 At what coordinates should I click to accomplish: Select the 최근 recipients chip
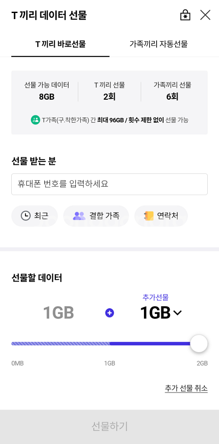pyautogui.click(x=35, y=216)
